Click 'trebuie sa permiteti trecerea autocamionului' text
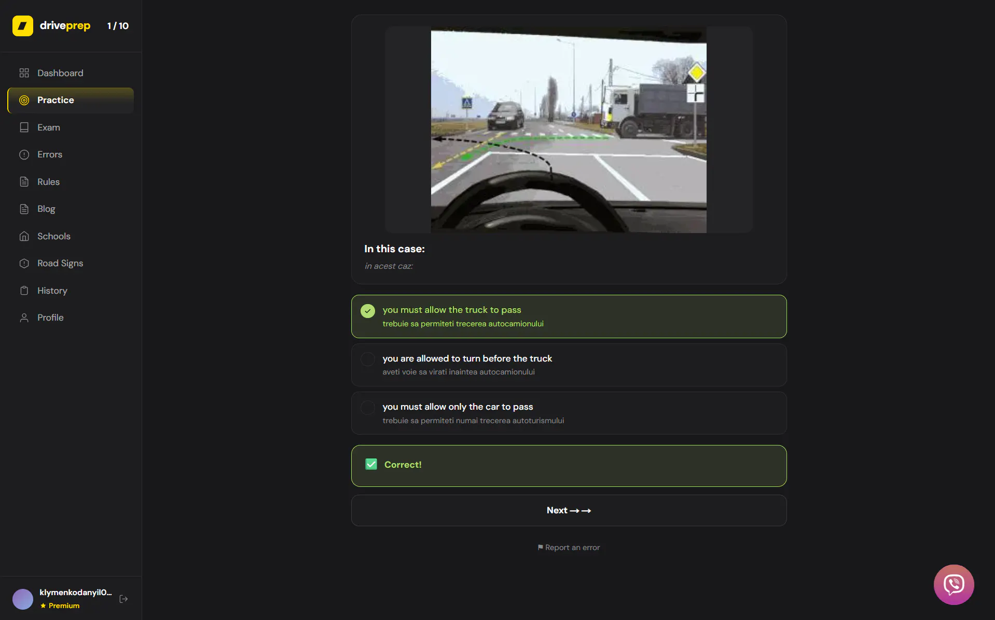Viewport: 995px width, 620px height. coord(463,324)
